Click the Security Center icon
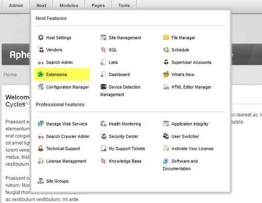Screen dimensions: 262x203 [104, 136]
